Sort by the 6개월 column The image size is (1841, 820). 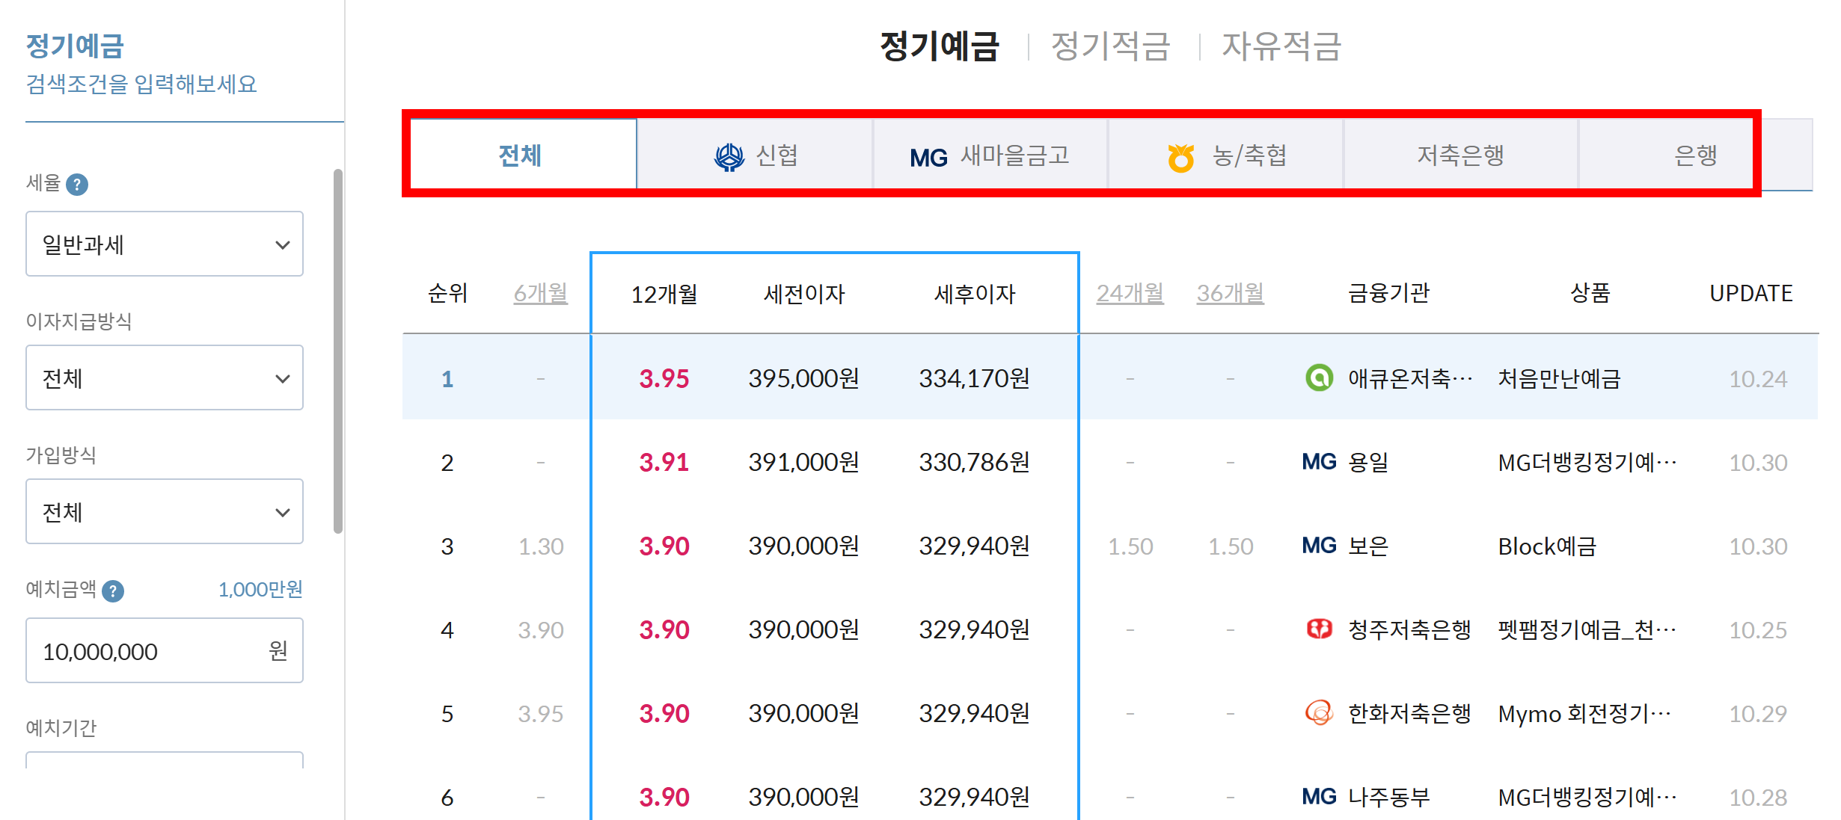(540, 293)
